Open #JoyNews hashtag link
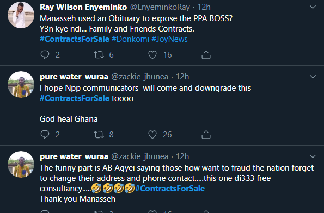The image size is (324, 213). tap(170, 39)
